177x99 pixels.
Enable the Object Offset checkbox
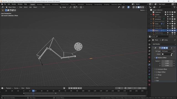point(157,72)
